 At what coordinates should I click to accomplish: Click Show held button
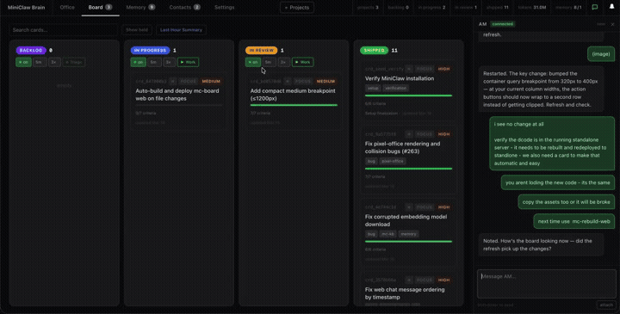[x=137, y=30]
